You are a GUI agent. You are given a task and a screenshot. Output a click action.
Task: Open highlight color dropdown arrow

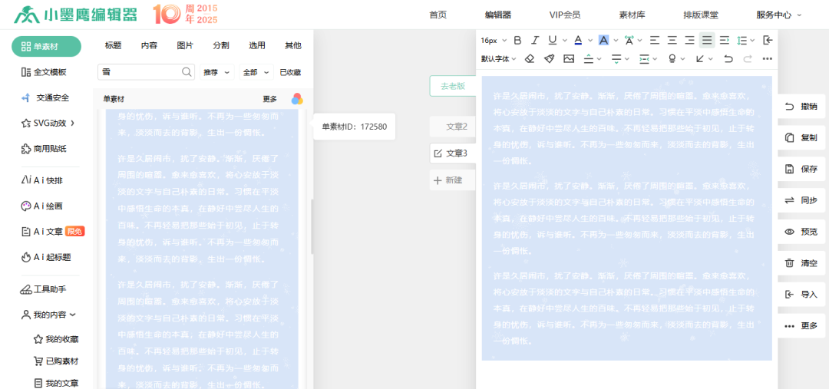(x=616, y=41)
